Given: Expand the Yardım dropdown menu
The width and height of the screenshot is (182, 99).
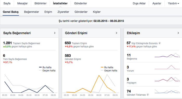Looking at the screenshot, I should point(173,3).
